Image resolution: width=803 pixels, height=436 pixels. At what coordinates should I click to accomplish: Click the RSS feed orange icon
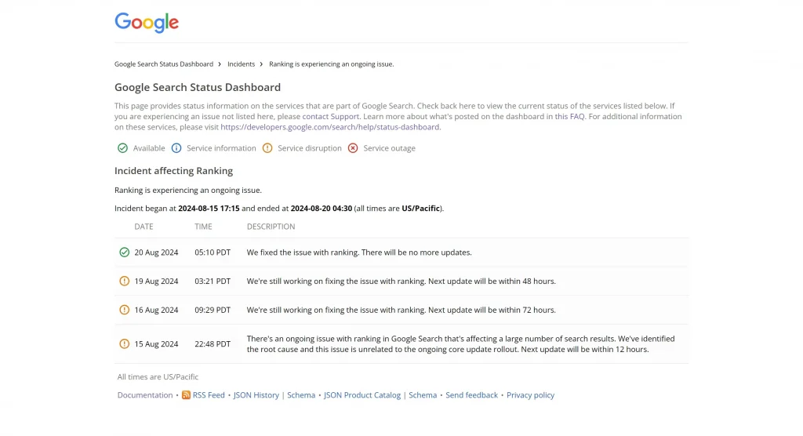[x=186, y=395]
